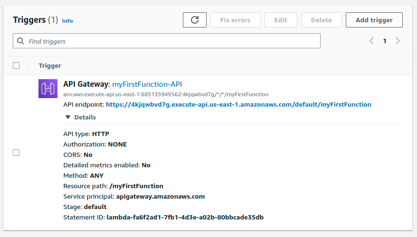Click the Delete button

click(322, 20)
